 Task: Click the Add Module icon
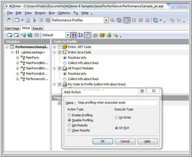pos(10,35)
